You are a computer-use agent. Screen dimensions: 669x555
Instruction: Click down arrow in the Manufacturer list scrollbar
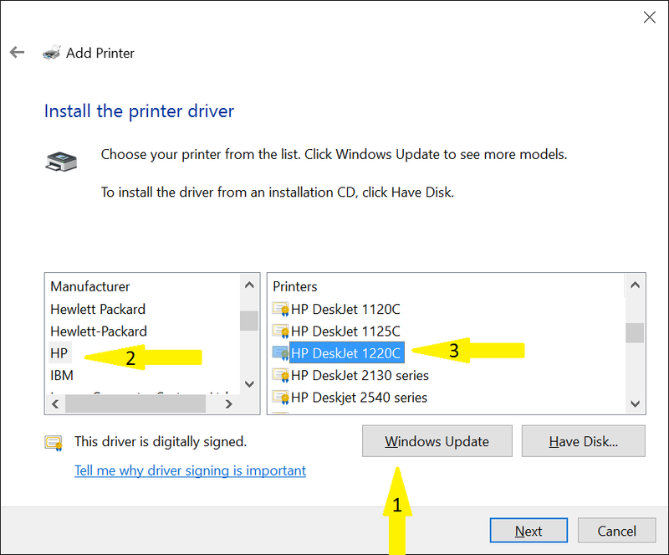[249, 383]
